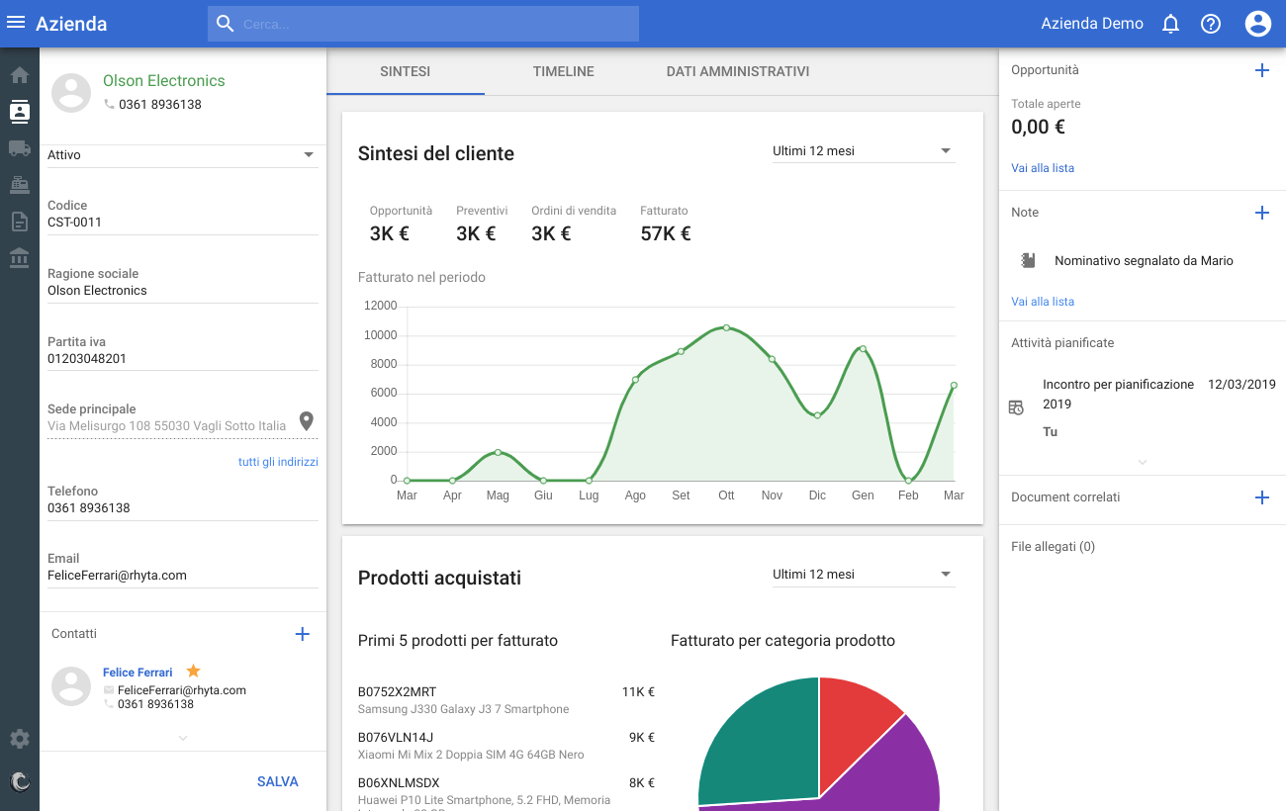Open the delivery truck sidebar icon
Screen dimensions: 1286x811
20,148
